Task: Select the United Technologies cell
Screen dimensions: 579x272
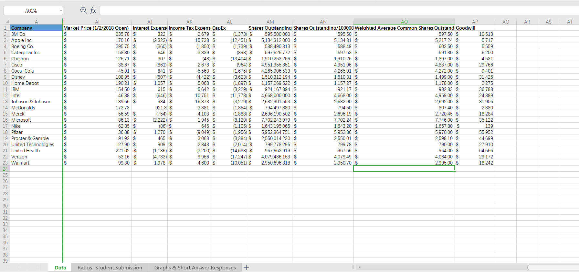Action: pyautogui.click(x=36, y=145)
